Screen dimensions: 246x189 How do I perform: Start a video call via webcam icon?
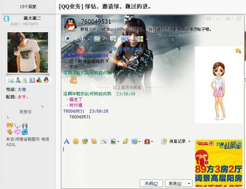(68, 39)
